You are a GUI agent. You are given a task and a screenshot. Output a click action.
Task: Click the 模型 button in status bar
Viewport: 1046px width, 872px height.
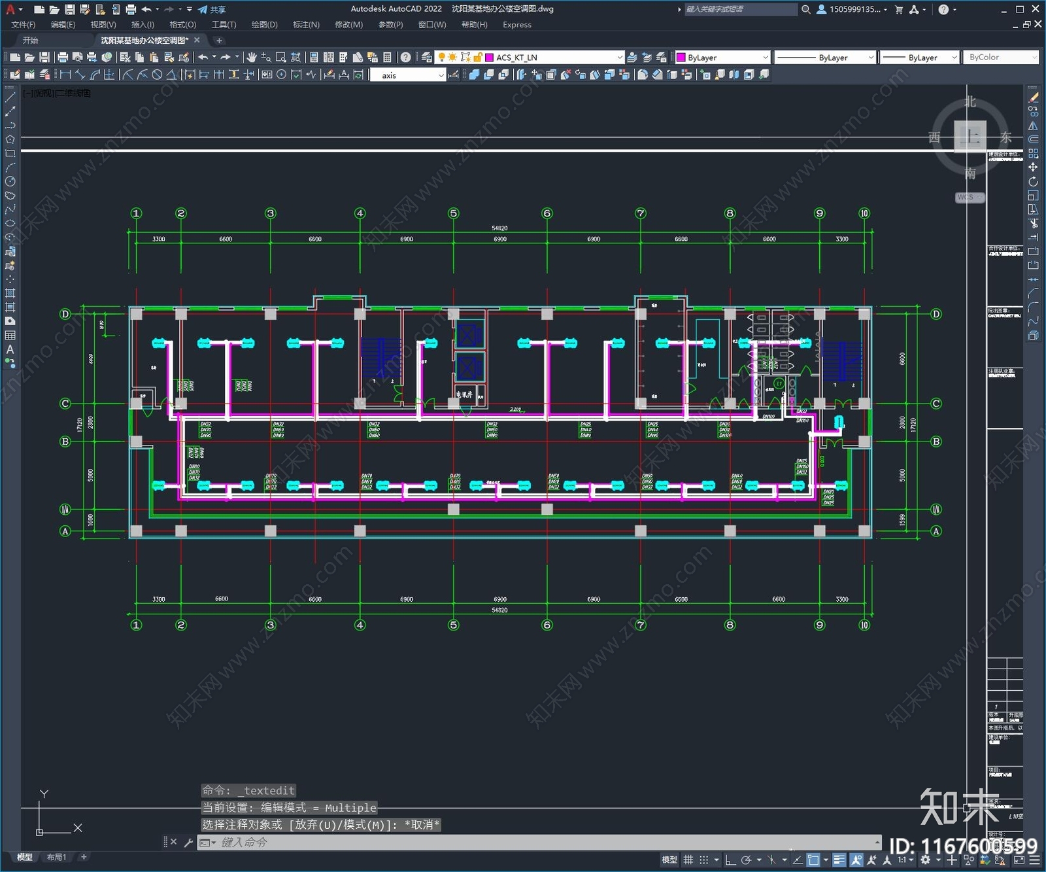[x=669, y=860]
